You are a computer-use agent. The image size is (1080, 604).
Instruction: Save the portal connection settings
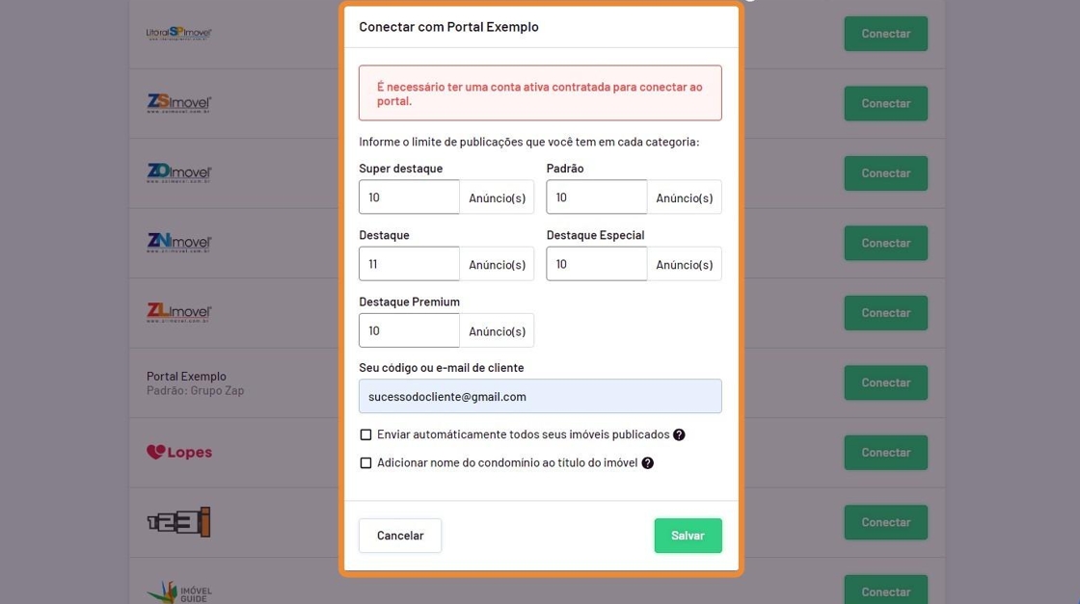click(688, 536)
